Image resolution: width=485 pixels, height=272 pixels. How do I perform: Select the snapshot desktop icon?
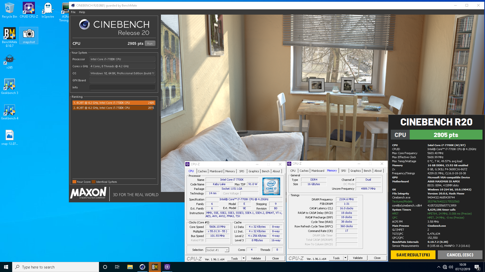(x=29, y=36)
